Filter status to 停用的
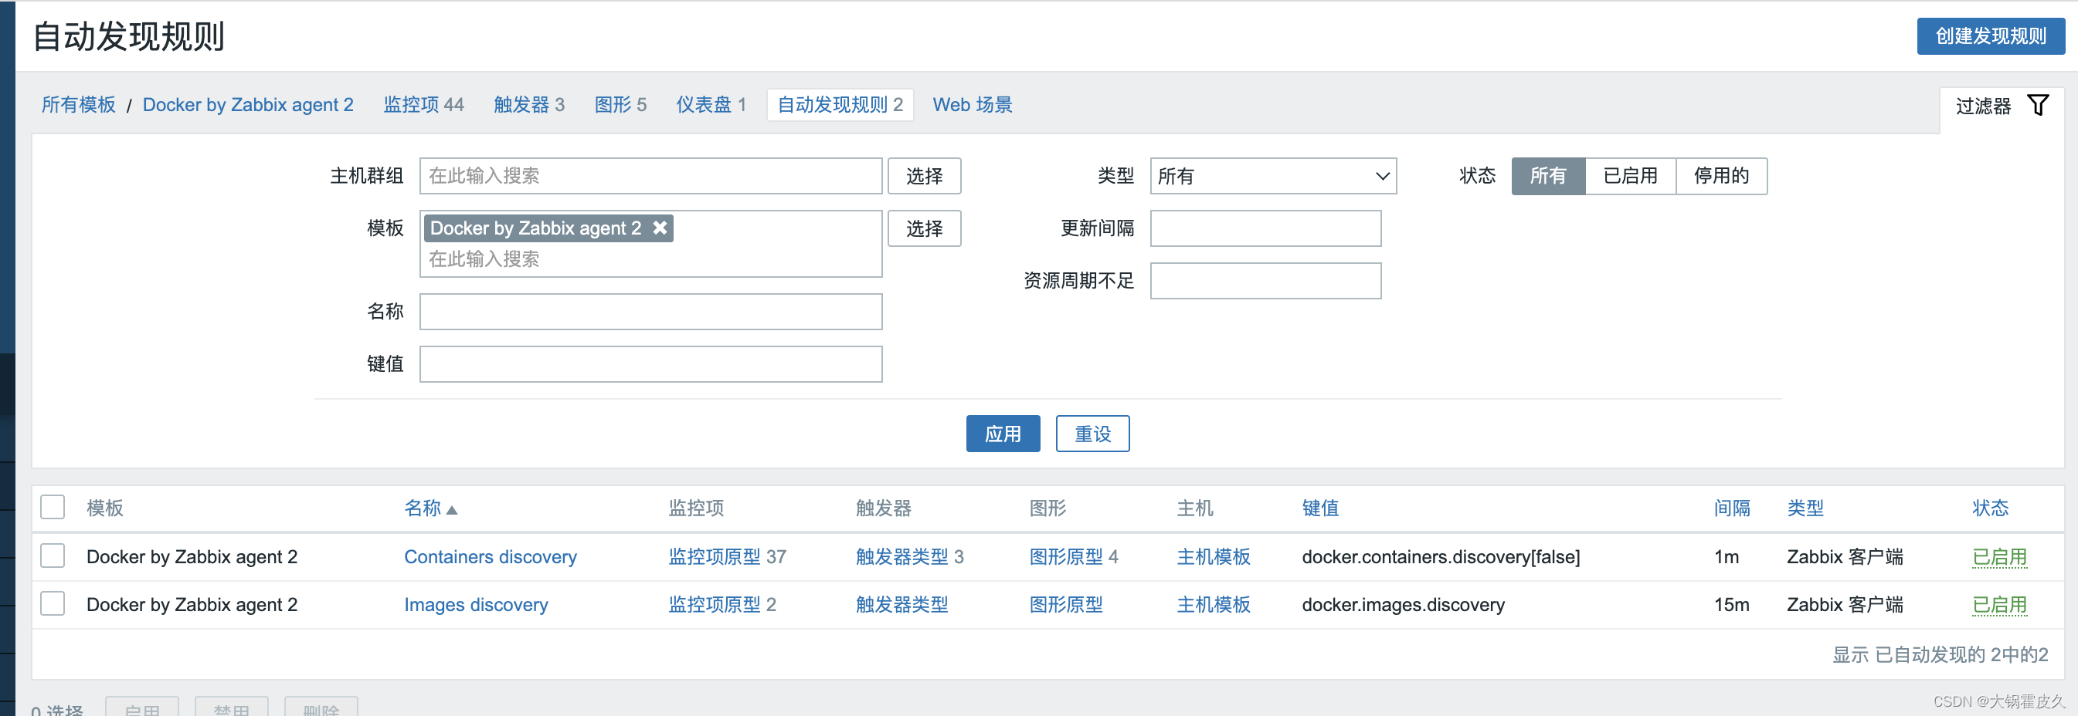The width and height of the screenshot is (2078, 716). click(x=1721, y=176)
